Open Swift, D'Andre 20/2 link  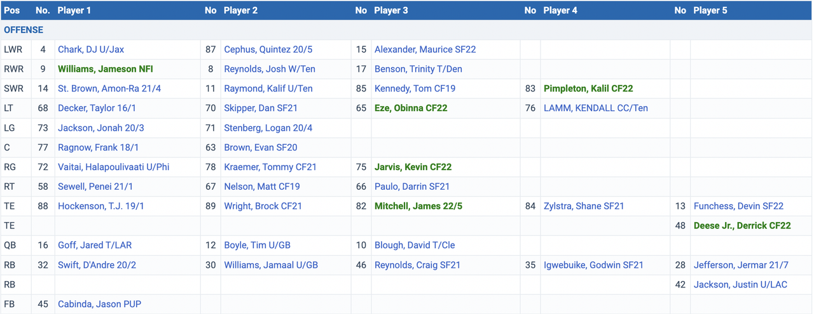tap(97, 265)
